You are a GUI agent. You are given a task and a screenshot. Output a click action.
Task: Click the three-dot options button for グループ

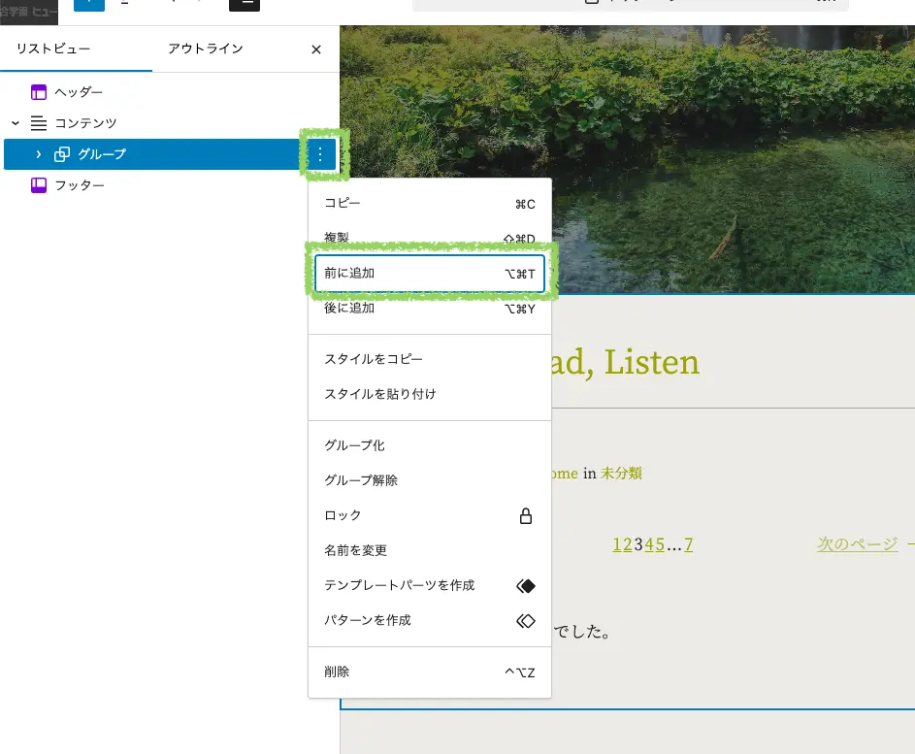[320, 154]
